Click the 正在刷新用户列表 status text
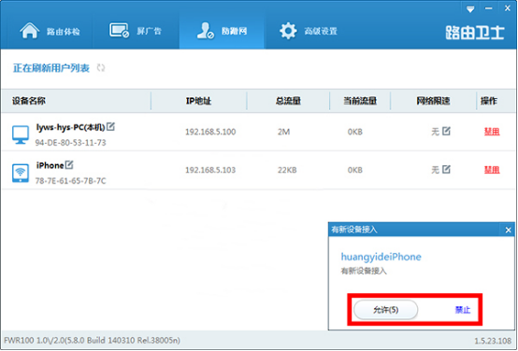 tap(51, 68)
